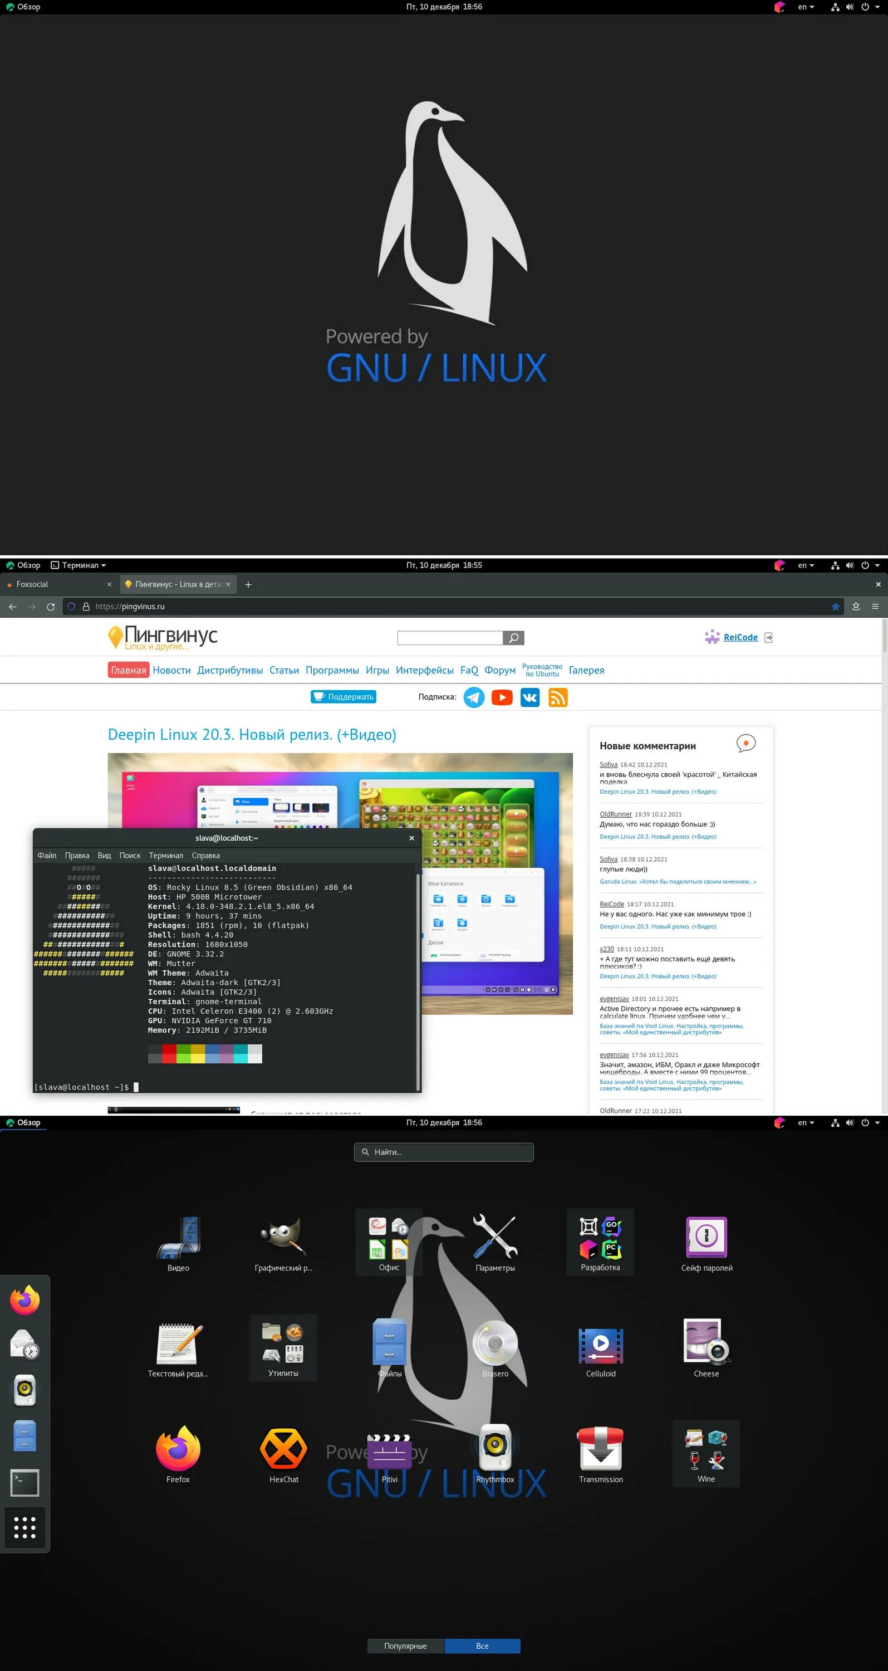
Task: Open Garuda Linux comment thread link
Action: [678, 882]
